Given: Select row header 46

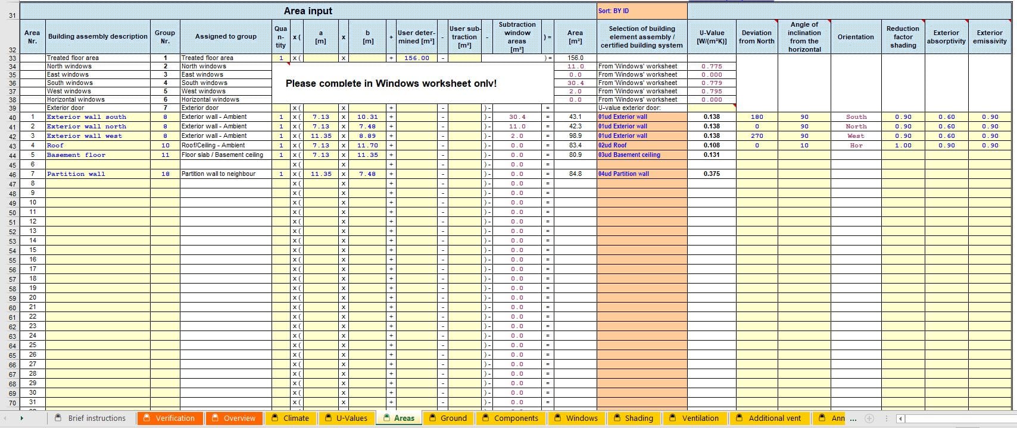Looking at the screenshot, I should [x=12, y=175].
